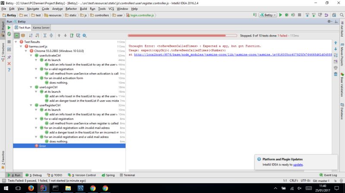Run with coverage icon in main toolbar

[x=293, y=15]
